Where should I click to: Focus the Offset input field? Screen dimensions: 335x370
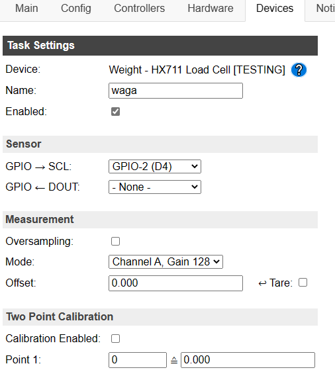(175, 283)
